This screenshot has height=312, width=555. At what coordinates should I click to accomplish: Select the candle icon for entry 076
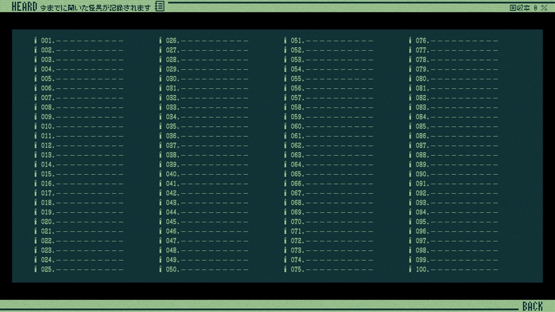coord(410,40)
